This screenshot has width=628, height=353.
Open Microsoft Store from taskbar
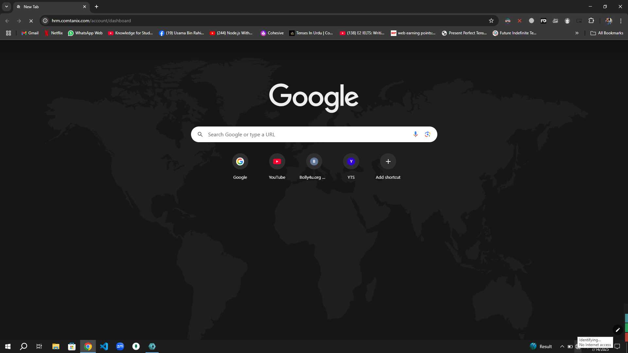click(x=72, y=346)
